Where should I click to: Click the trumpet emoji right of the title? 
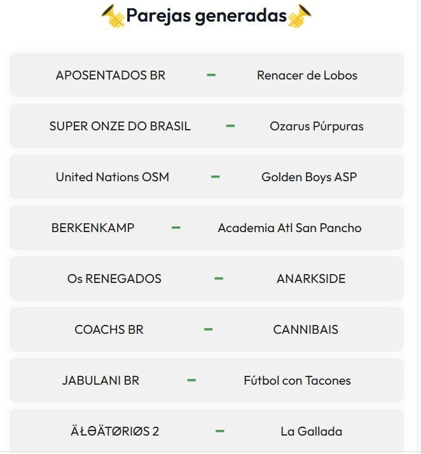pos(300,15)
